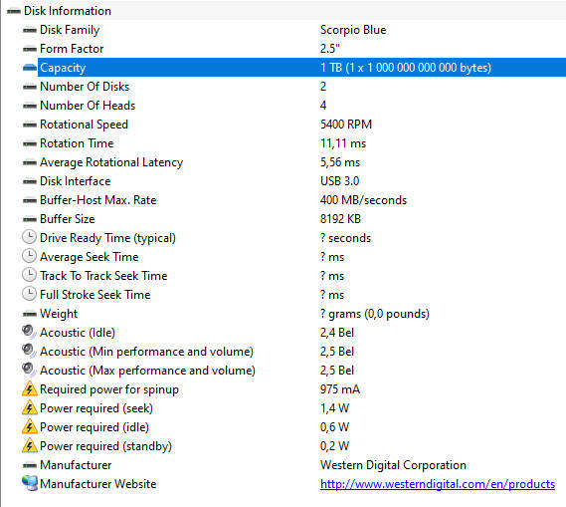The height and width of the screenshot is (507, 566).
Task: Click the clock icon for Full Stroke Seek Time
Action: click(x=29, y=294)
